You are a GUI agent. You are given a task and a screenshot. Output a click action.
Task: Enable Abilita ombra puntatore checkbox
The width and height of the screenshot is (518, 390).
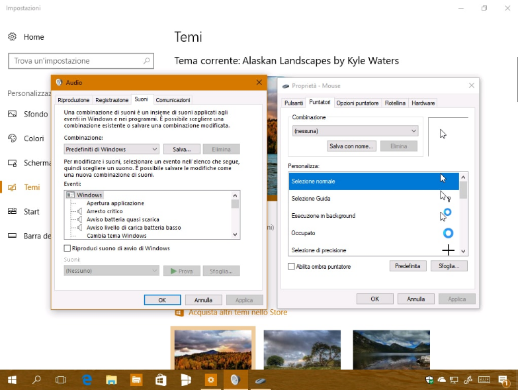click(x=291, y=266)
